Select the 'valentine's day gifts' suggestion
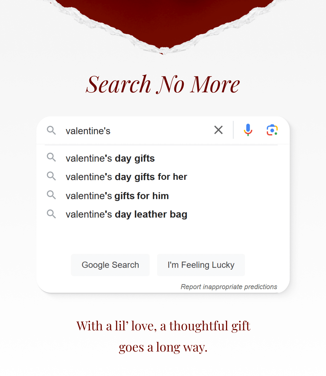The height and width of the screenshot is (376, 326). (x=110, y=158)
